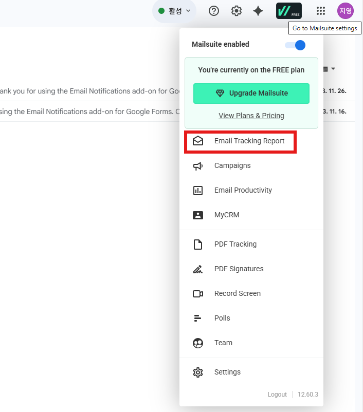Click "You're currently on the FREE plan" text

251,70
